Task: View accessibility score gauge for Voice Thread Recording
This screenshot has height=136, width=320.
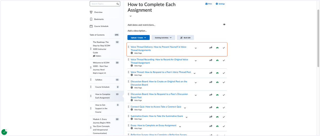Action: [x=217, y=60]
